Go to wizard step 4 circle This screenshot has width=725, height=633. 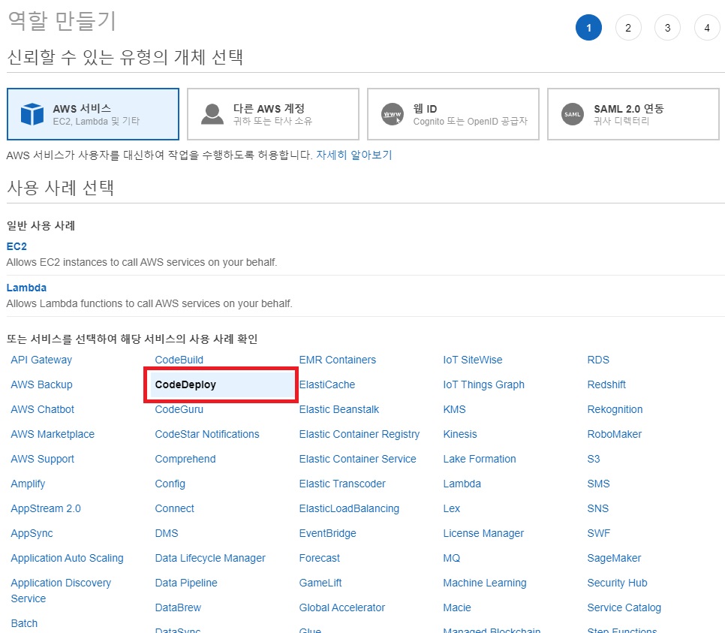tap(707, 28)
